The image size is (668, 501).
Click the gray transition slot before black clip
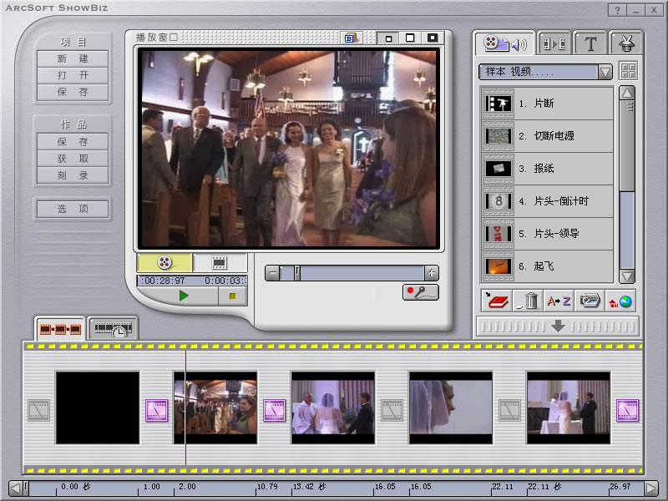[x=38, y=410]
